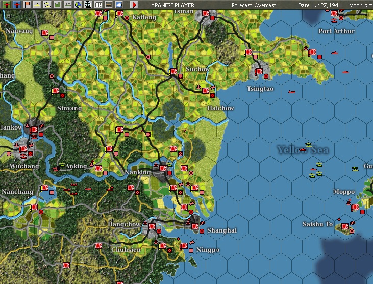
Task: Click the JAPANESE PLAYER status text
Action: point(172,5)
